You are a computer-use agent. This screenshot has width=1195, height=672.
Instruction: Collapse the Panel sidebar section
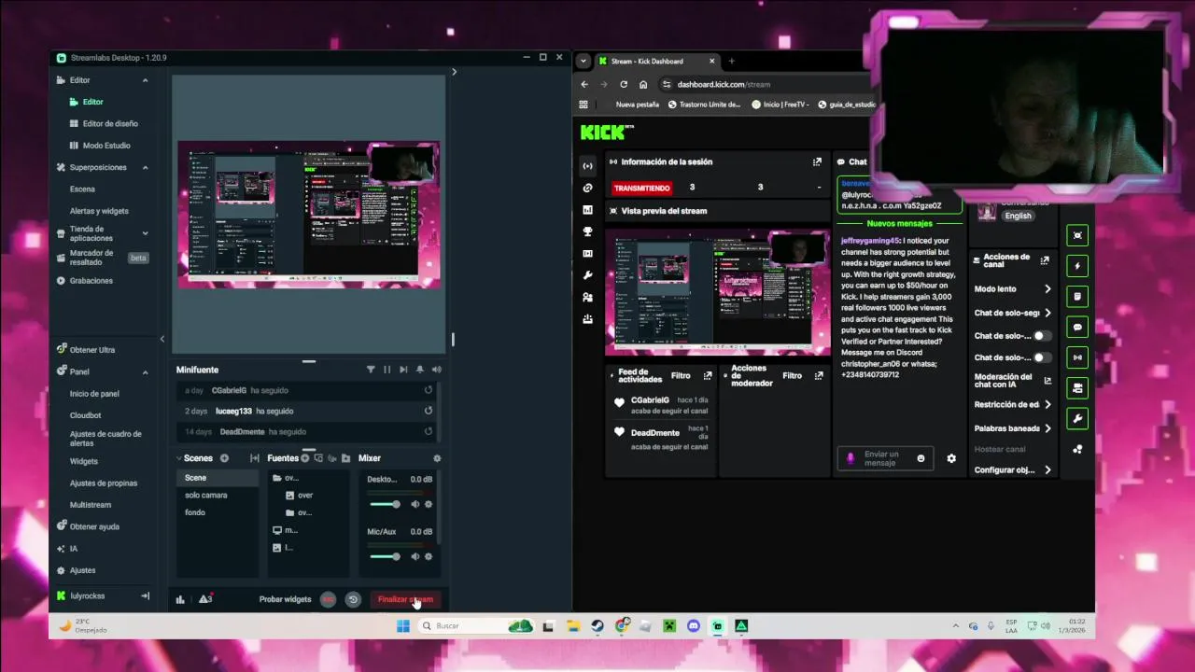[145, 371]
